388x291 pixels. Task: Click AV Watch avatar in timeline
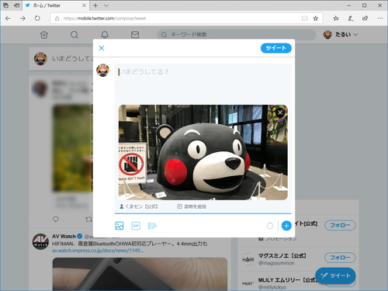(x=40, y=241)
